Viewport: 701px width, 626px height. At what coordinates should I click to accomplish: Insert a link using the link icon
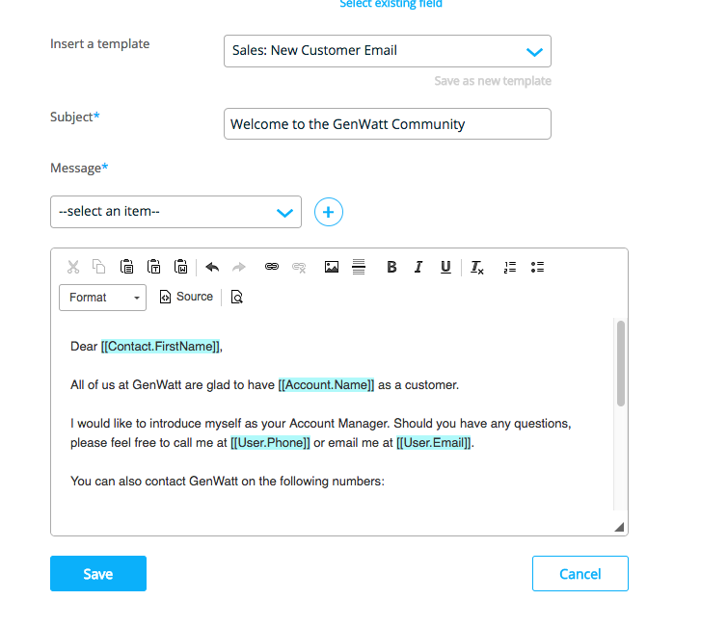tap(272, 267)
